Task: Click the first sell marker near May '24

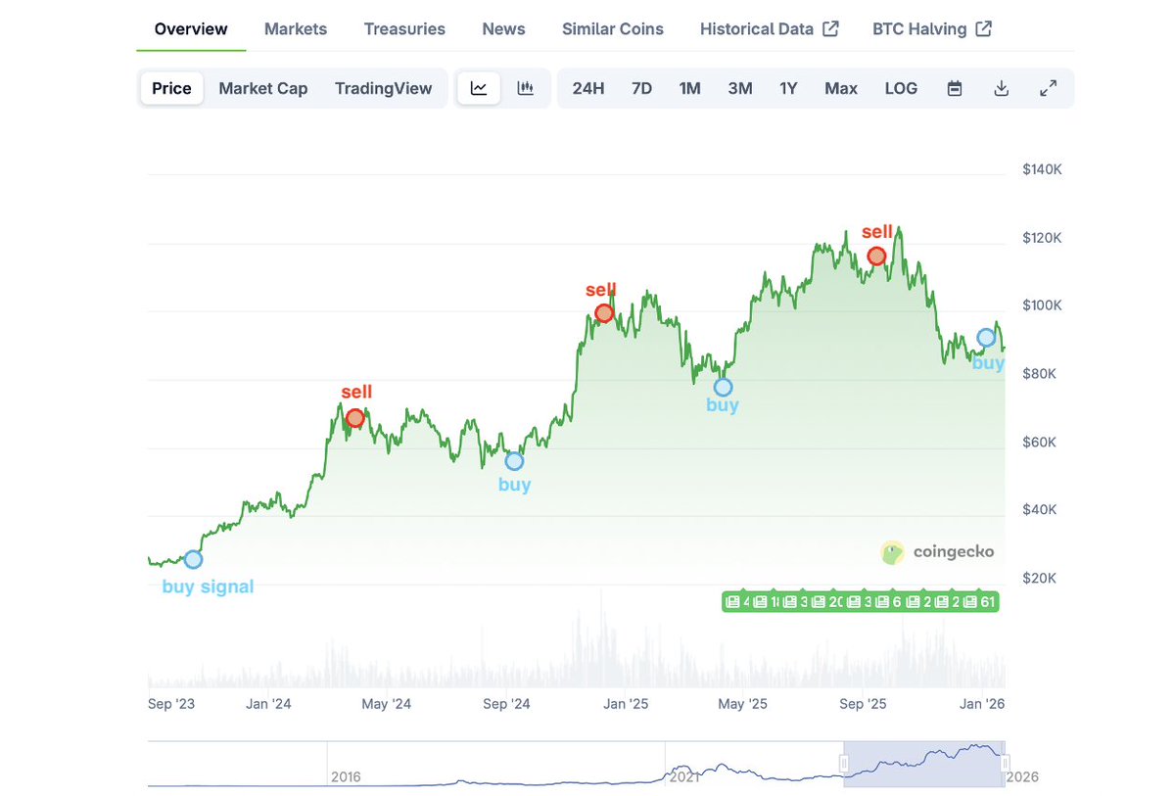Action: coord(355,418)
